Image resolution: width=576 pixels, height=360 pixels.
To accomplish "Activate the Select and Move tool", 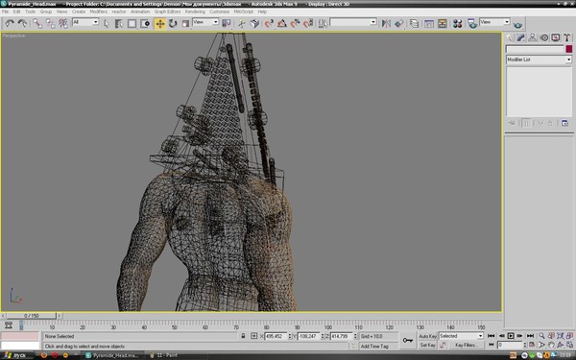I will point(160,23).
